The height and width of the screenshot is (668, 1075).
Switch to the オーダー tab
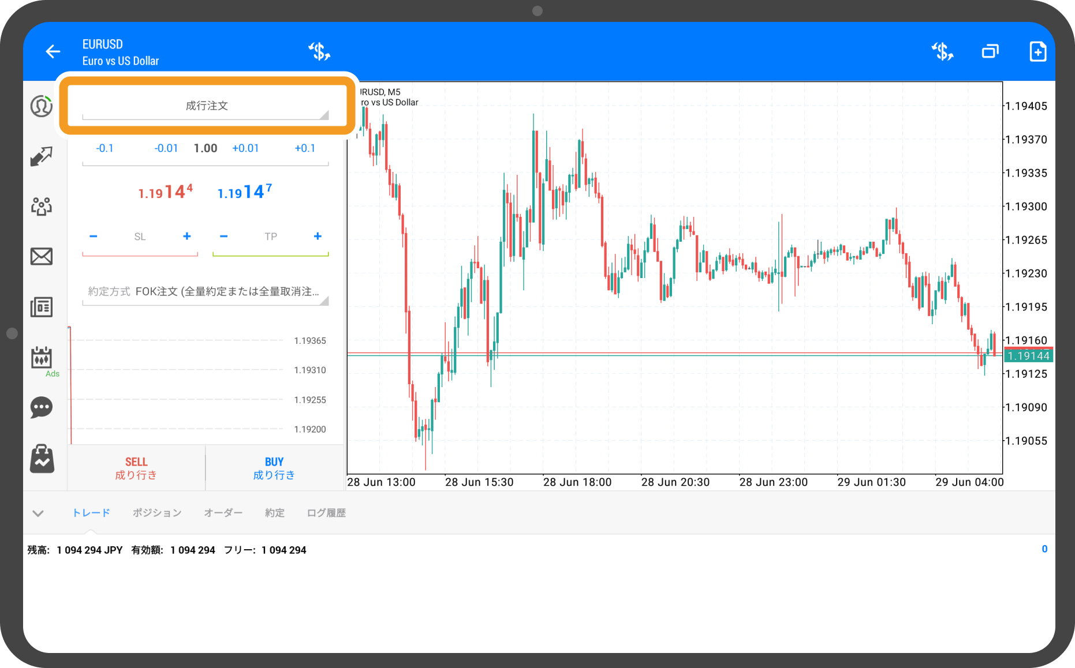point(223,513)
